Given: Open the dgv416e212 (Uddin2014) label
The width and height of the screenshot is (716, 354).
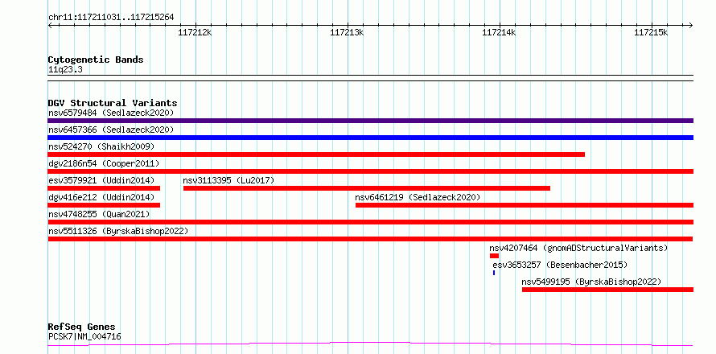Looking at the screenshot, I should [x=101, y=197].
